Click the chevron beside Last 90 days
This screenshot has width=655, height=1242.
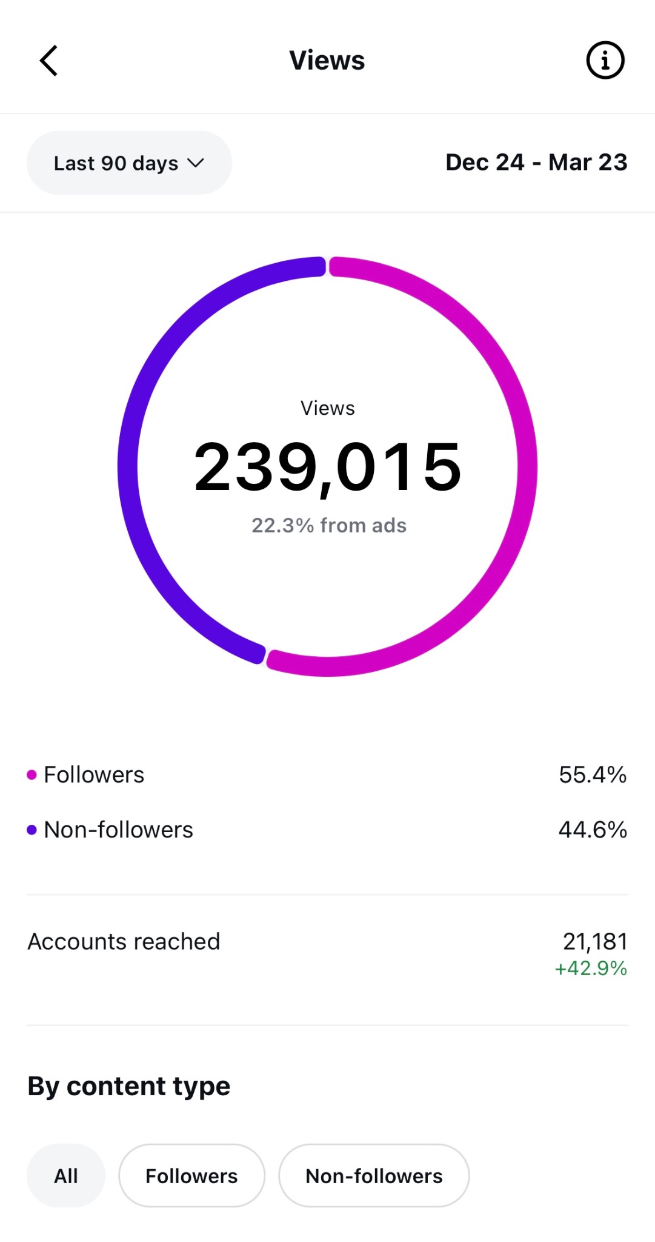[x=196, y=163]
